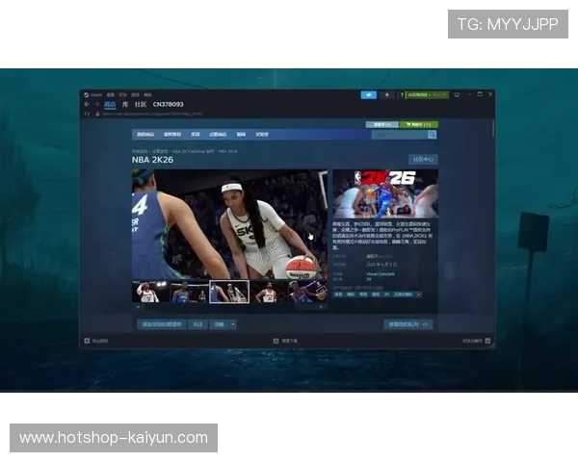Open the notifications bell
Screen dimensions: 578x462
387,94
